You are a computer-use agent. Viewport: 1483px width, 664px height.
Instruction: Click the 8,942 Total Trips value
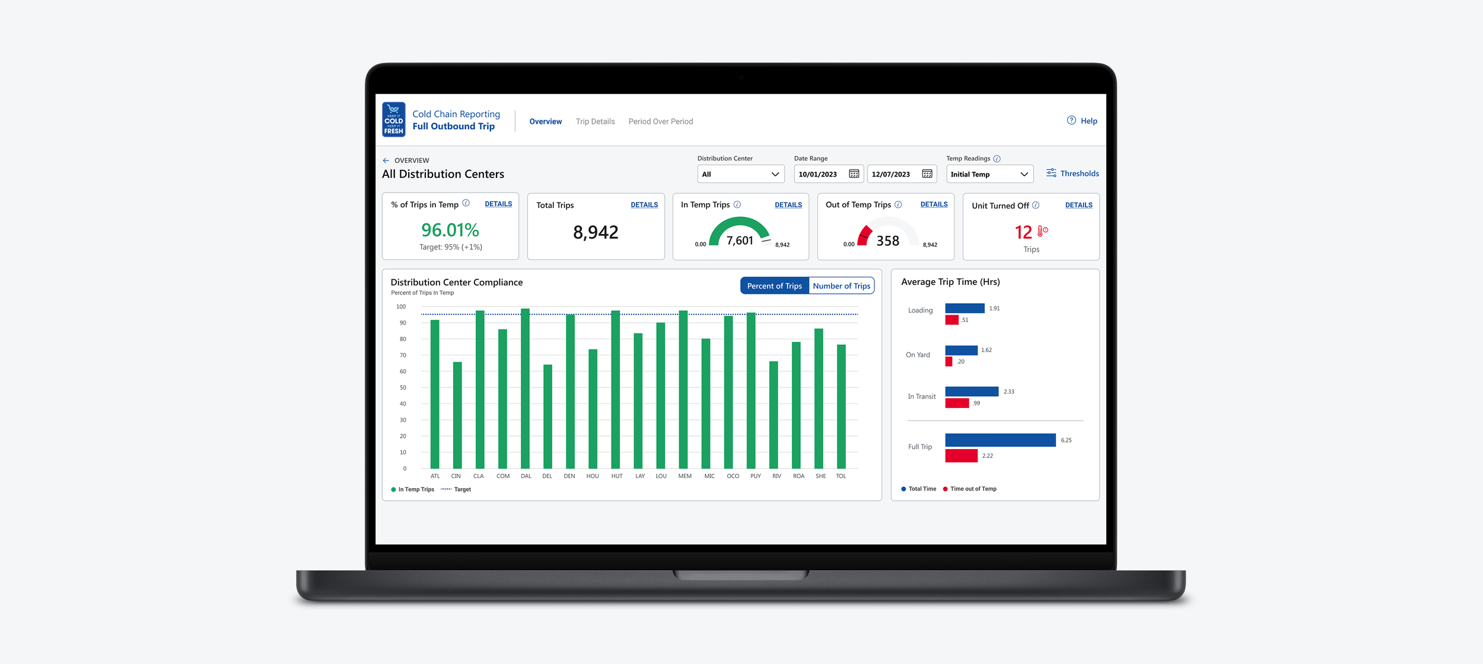596,232
